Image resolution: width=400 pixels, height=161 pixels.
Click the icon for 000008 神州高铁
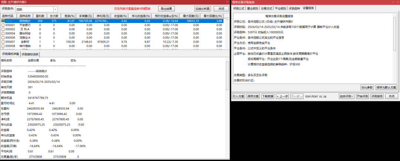[3, 46]
